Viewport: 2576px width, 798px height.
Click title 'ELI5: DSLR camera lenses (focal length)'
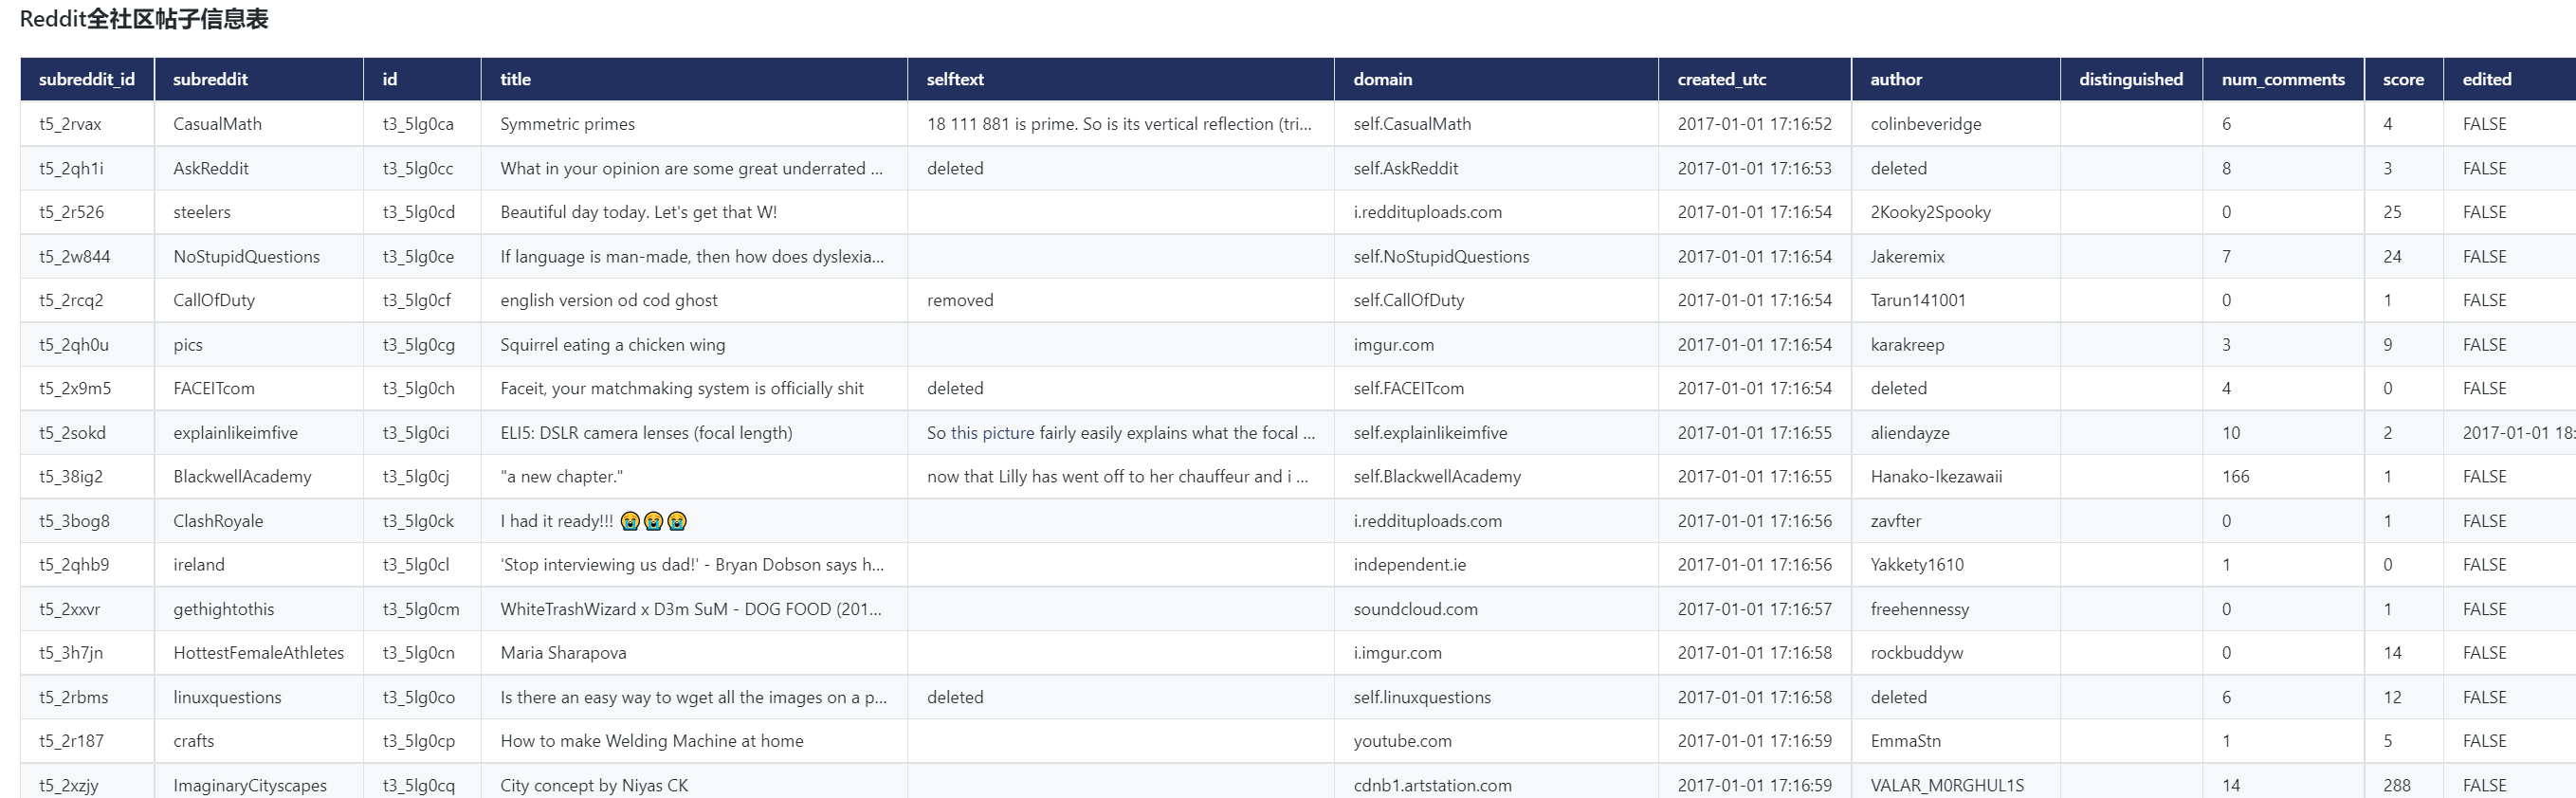pyautogui.click(x=646, y=433)
